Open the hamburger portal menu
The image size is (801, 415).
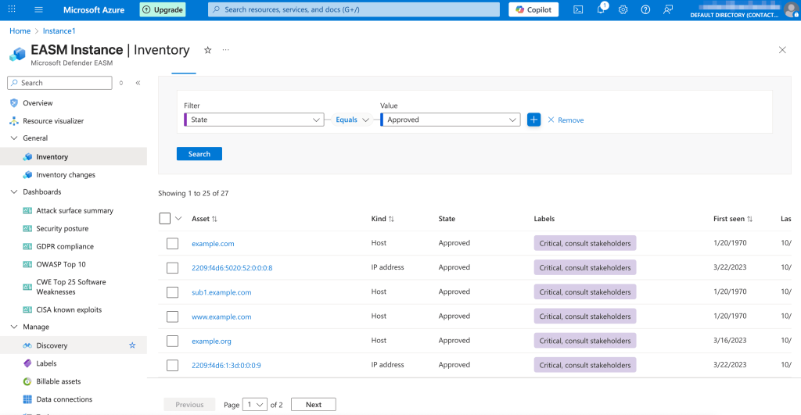tap(38, 9)
